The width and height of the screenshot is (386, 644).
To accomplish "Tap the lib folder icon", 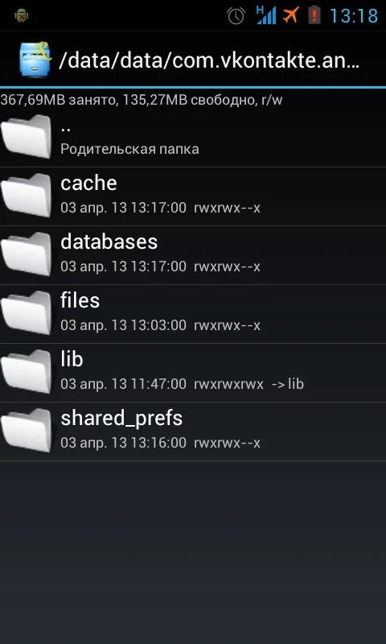I will click(27, 372).
